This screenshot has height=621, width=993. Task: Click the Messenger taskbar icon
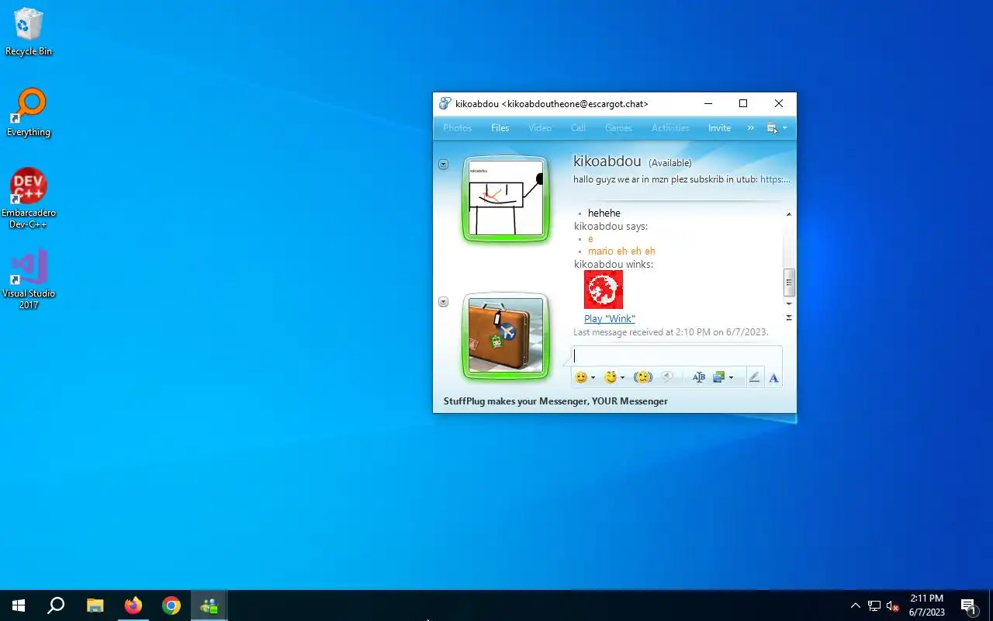click(209, 605)
